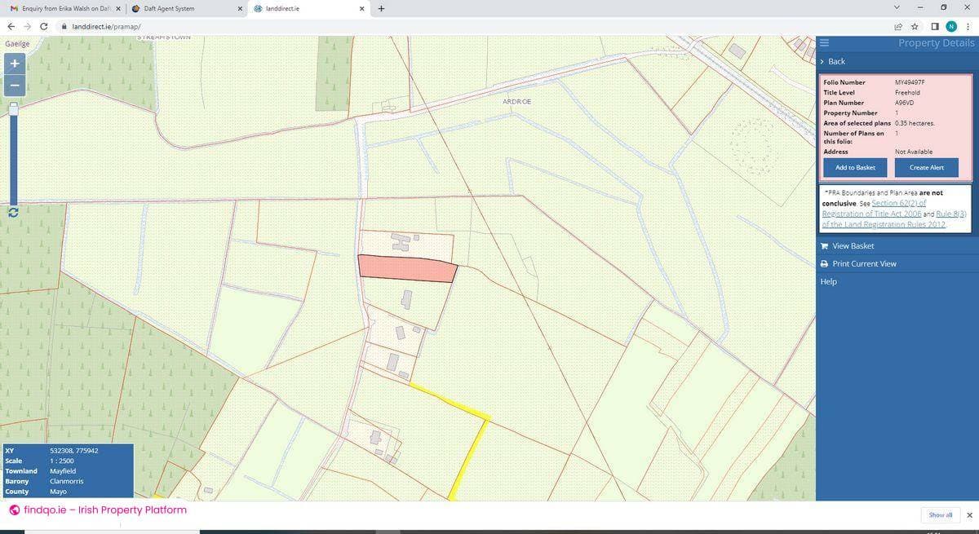Click the printer icon beside Print Current View
Screen dimensions: 979x534
pos(826,263)
